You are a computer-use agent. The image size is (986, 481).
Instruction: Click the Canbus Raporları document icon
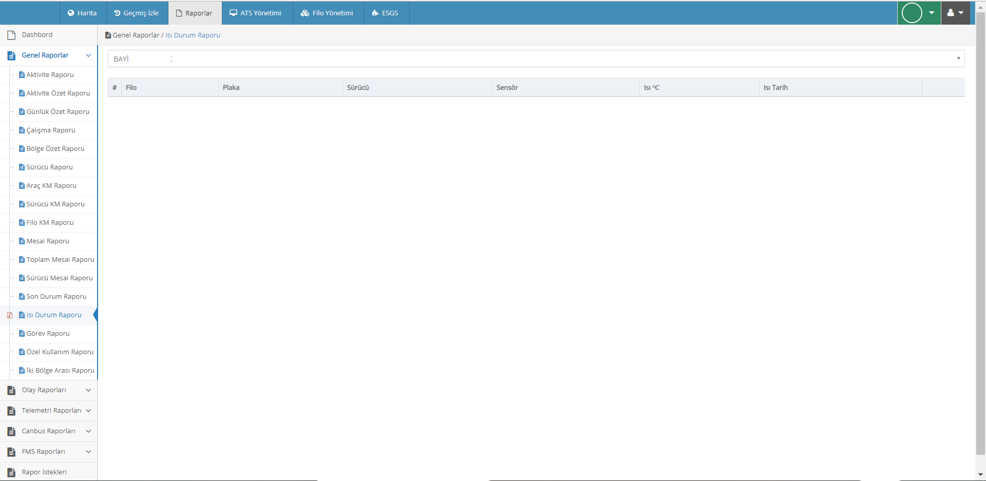tap(11, 431)
